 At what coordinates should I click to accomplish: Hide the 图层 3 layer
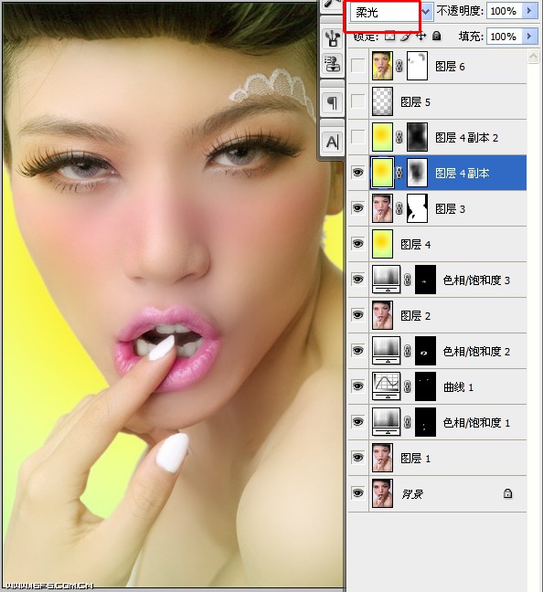(x=357, y=208)
